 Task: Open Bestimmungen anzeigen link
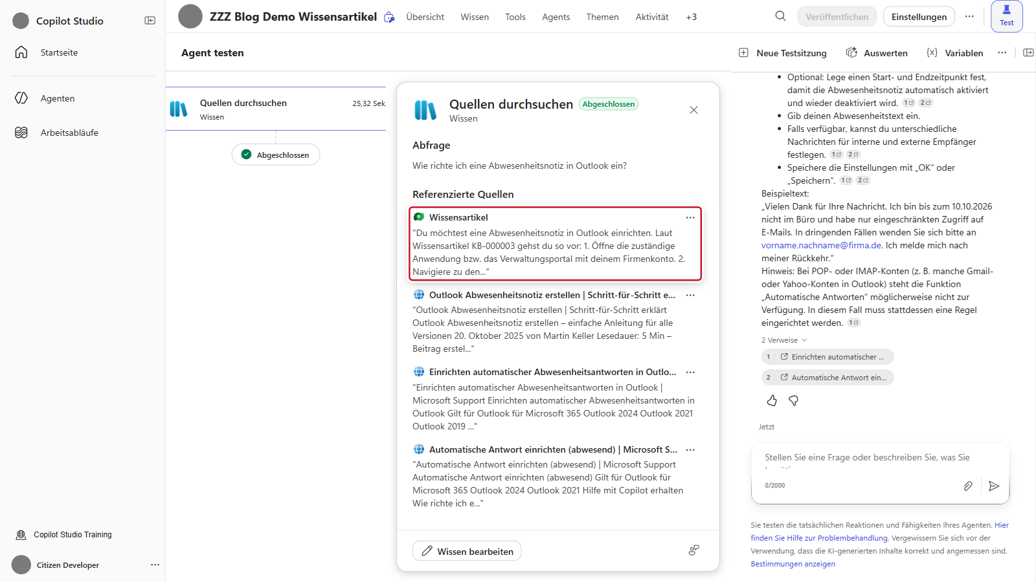pos(793,564)
